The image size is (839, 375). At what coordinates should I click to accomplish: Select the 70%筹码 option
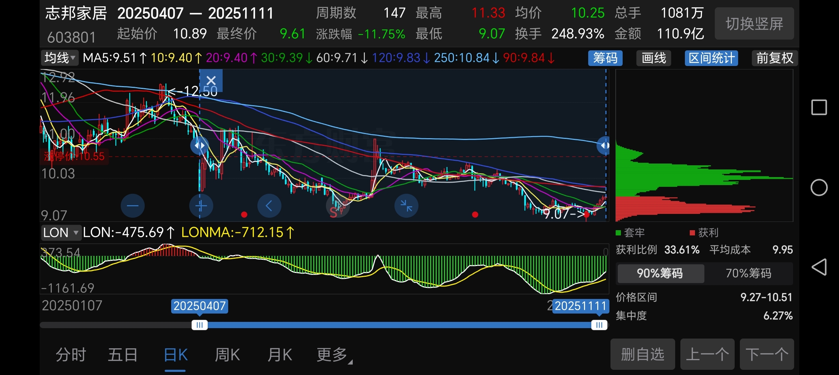tap(748, 273)
